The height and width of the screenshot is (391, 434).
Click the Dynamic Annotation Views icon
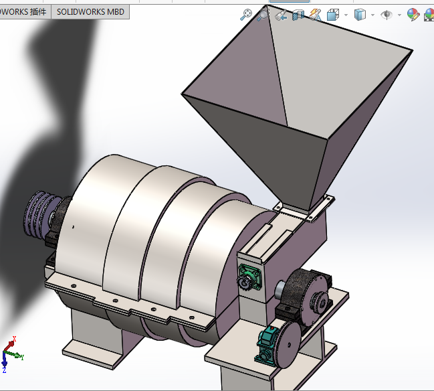tap(315, 15)
